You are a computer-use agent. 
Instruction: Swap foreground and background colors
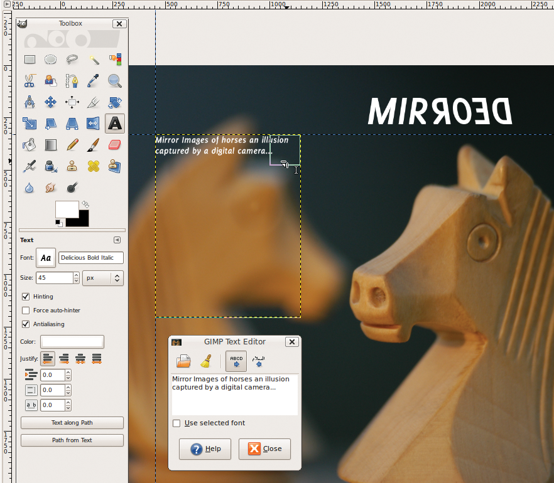(x=85, y=204)
